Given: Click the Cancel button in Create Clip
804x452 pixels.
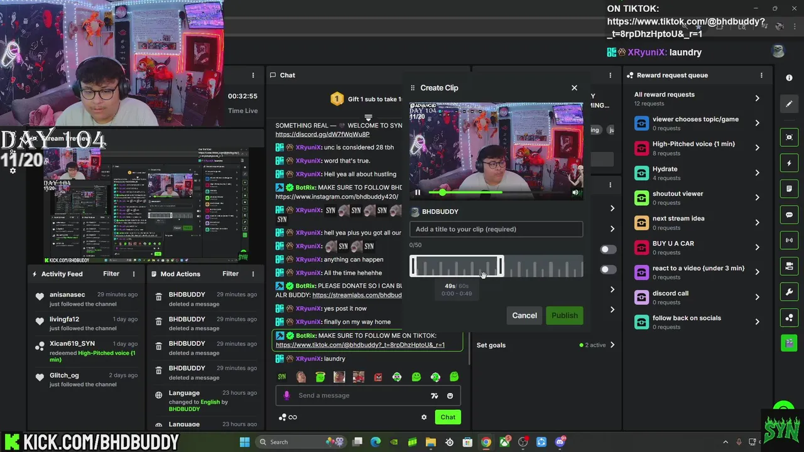Looking at the screenshot, I should tap(524, 315).
